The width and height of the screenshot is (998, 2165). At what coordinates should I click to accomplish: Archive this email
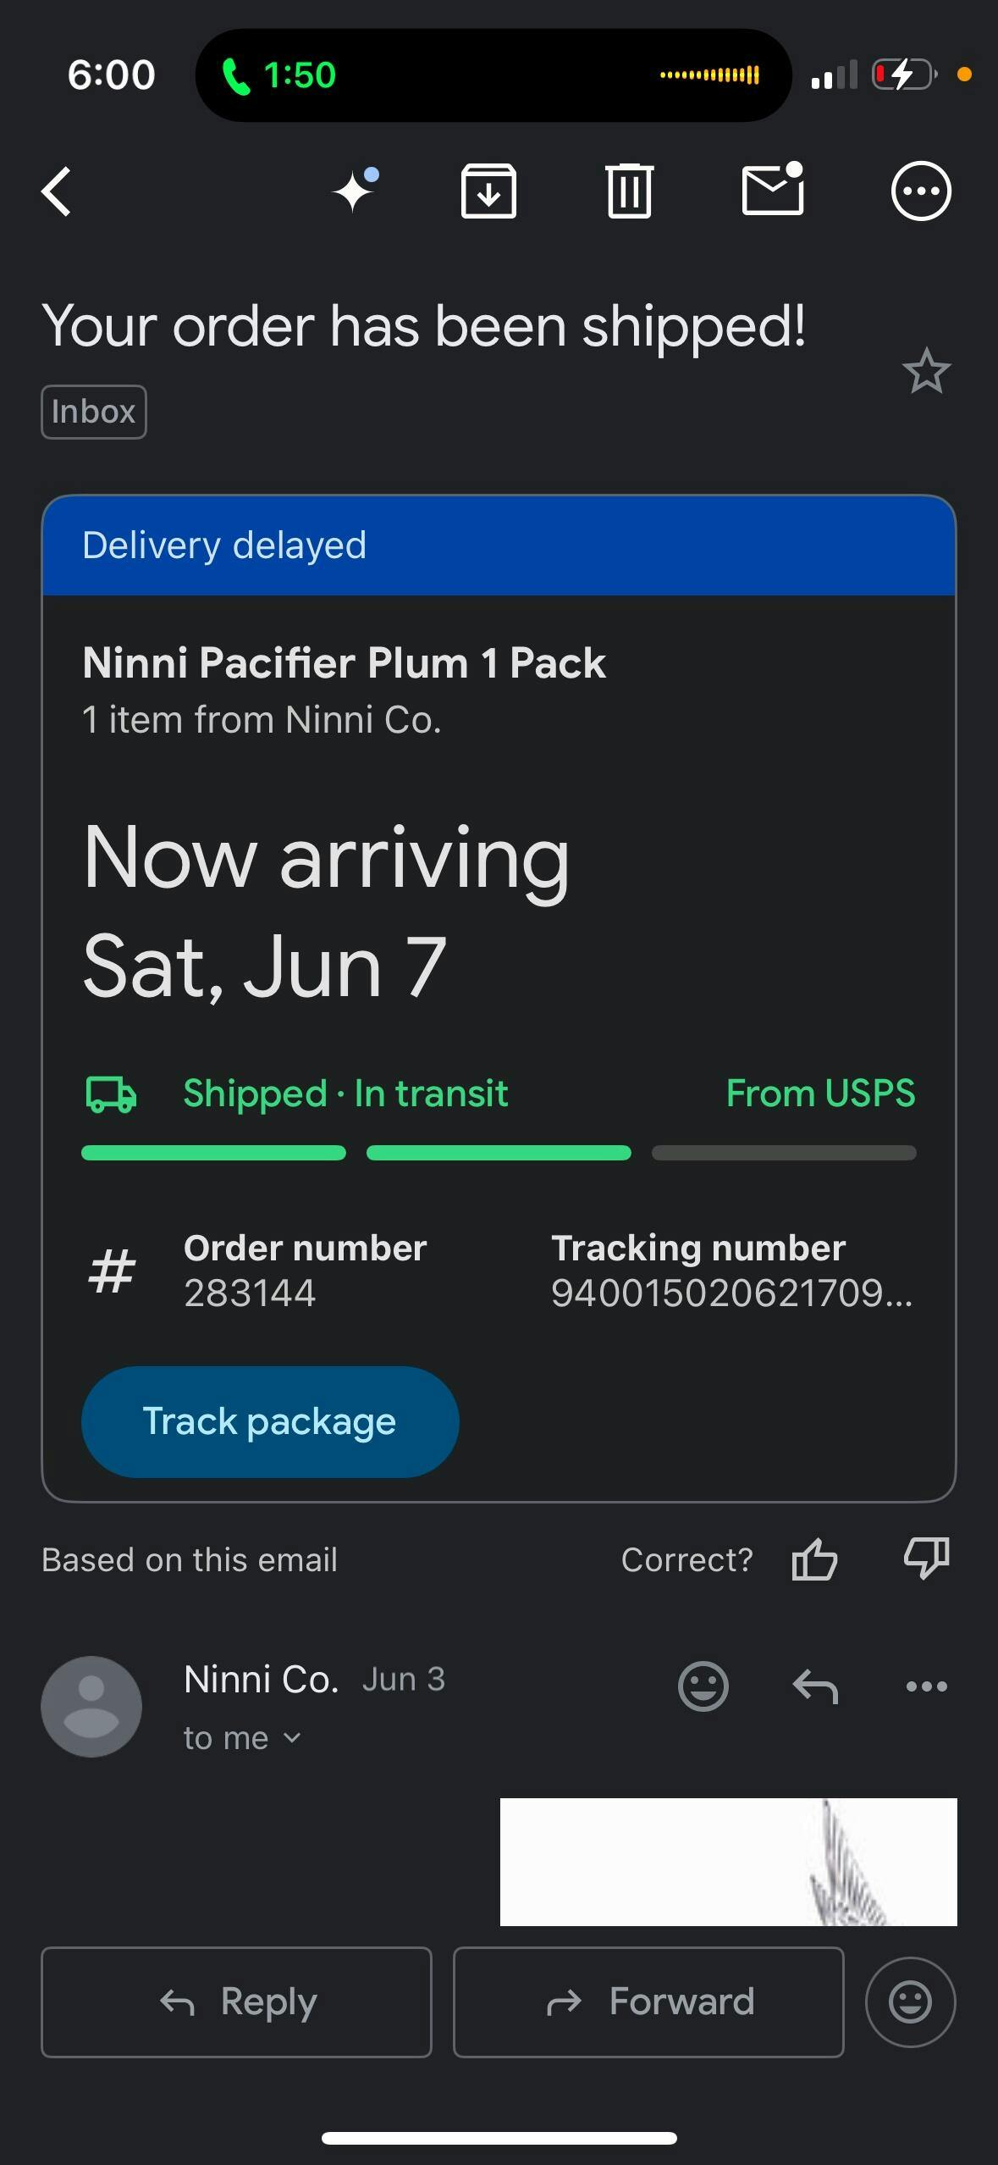click(x=488, y=191)
